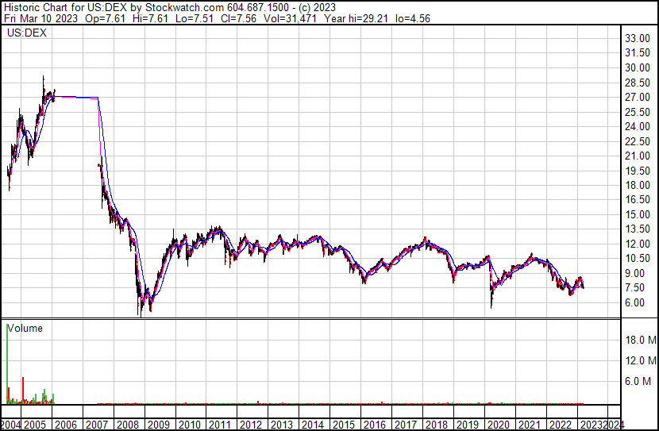The height and width of the screenshot is (431, 659).
Task: Select the 30.00 price axis label
Action: point(638,67)
